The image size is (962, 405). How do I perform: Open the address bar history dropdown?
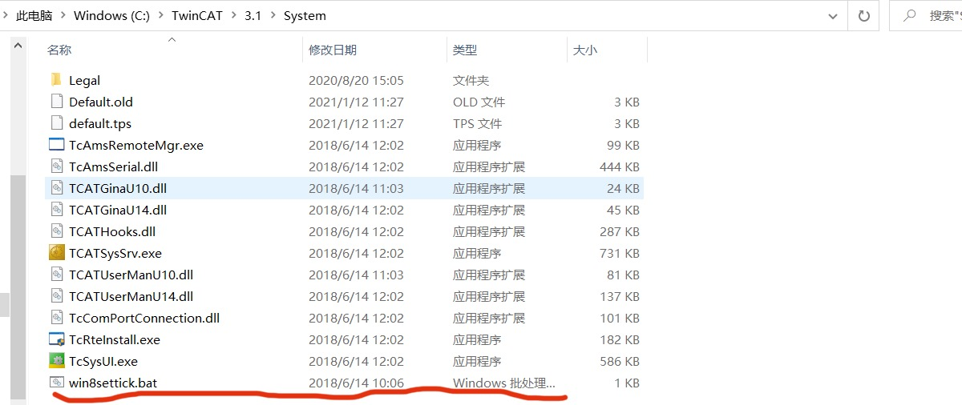tap(833, 15)
